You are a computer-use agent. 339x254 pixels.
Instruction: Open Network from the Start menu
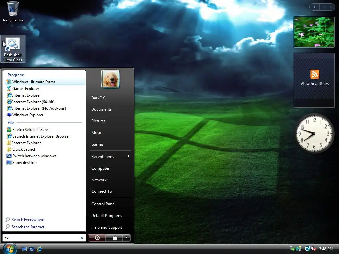(x=99, y=180)
